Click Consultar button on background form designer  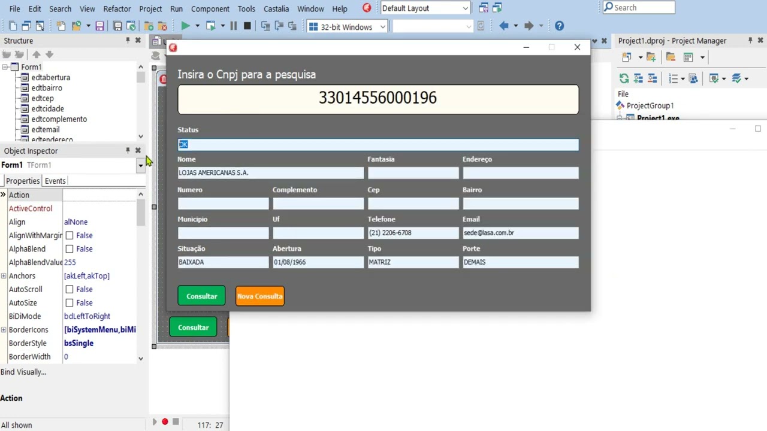click(193, 327)
